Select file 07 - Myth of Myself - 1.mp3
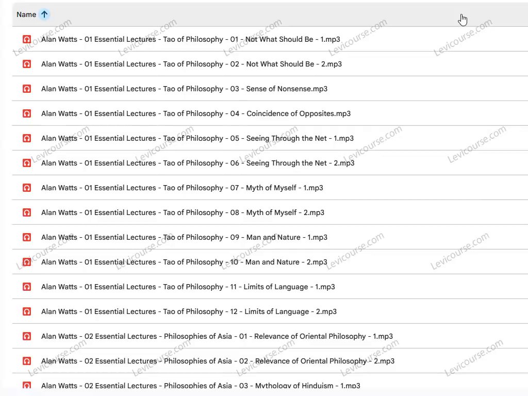The image size is (528, 396). (x=270, y=188)
